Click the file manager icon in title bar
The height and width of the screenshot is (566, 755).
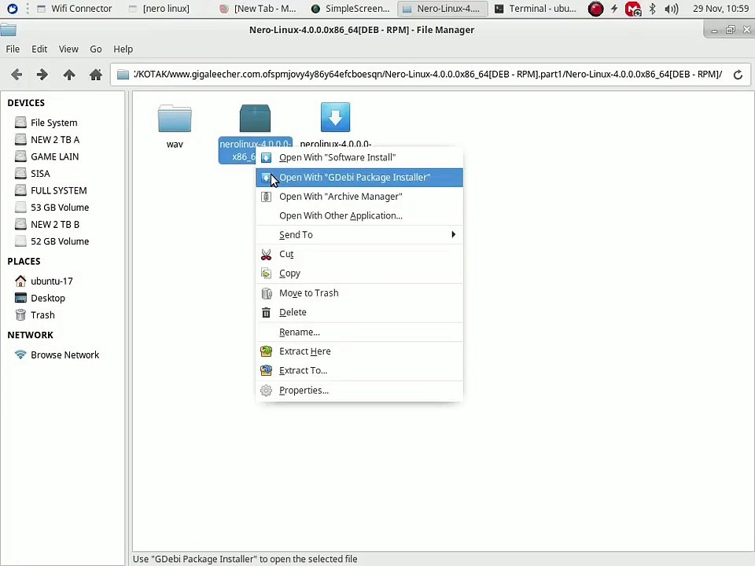[8, 30]
